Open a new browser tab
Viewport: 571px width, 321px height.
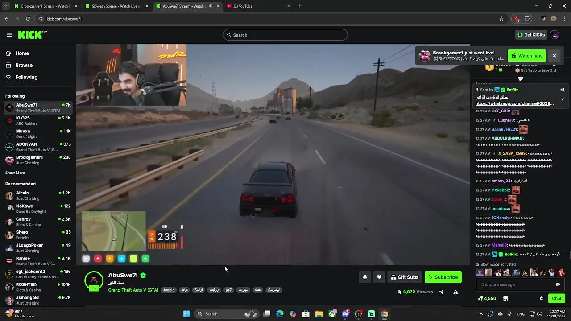(299, 6)
